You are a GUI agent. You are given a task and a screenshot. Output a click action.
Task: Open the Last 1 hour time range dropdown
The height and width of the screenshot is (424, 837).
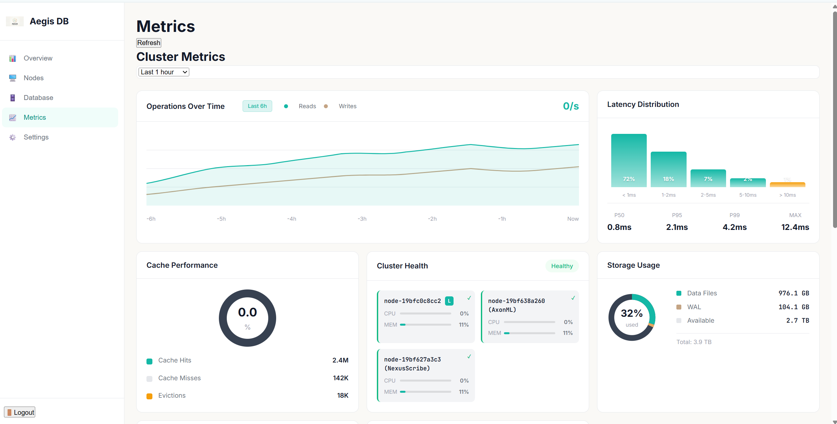click(163, 72)
